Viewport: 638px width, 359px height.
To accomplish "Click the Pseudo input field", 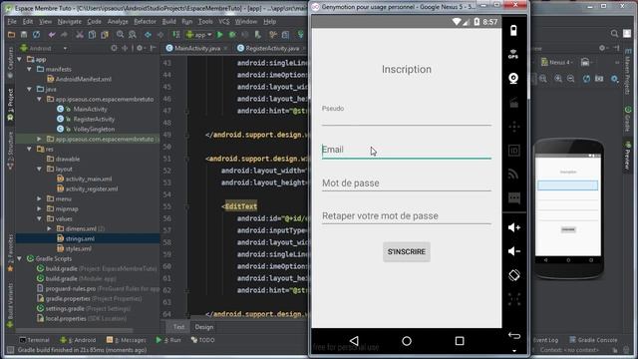I will (x=407, y=118).
